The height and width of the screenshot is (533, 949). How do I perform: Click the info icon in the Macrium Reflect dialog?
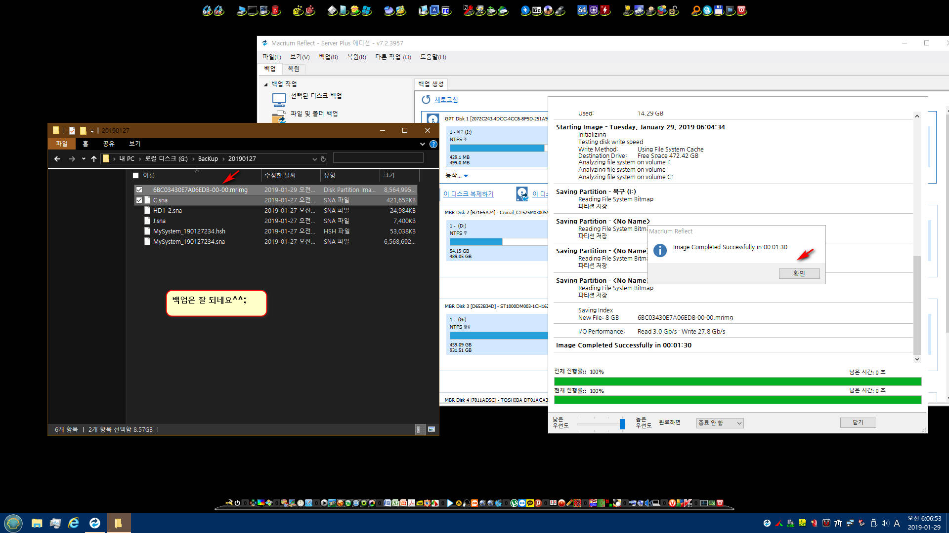click(x=660, y=250)
